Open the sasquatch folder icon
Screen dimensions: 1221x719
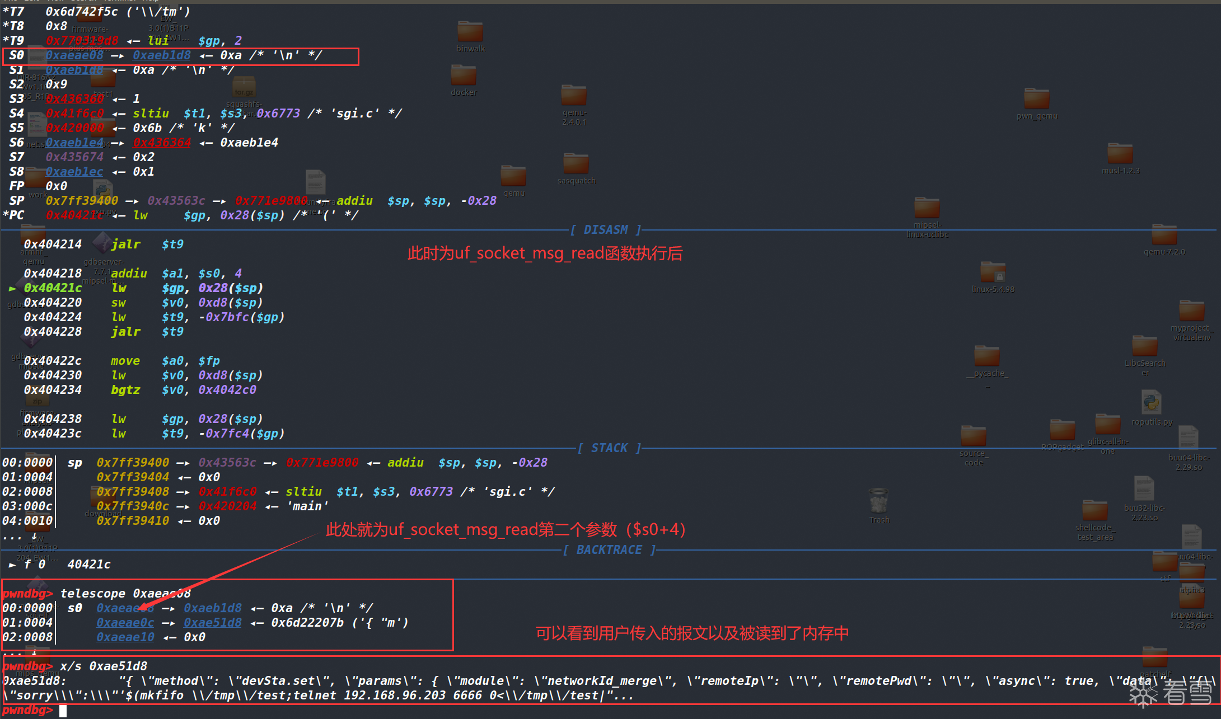pyautogui.click(x=576, y=164)
